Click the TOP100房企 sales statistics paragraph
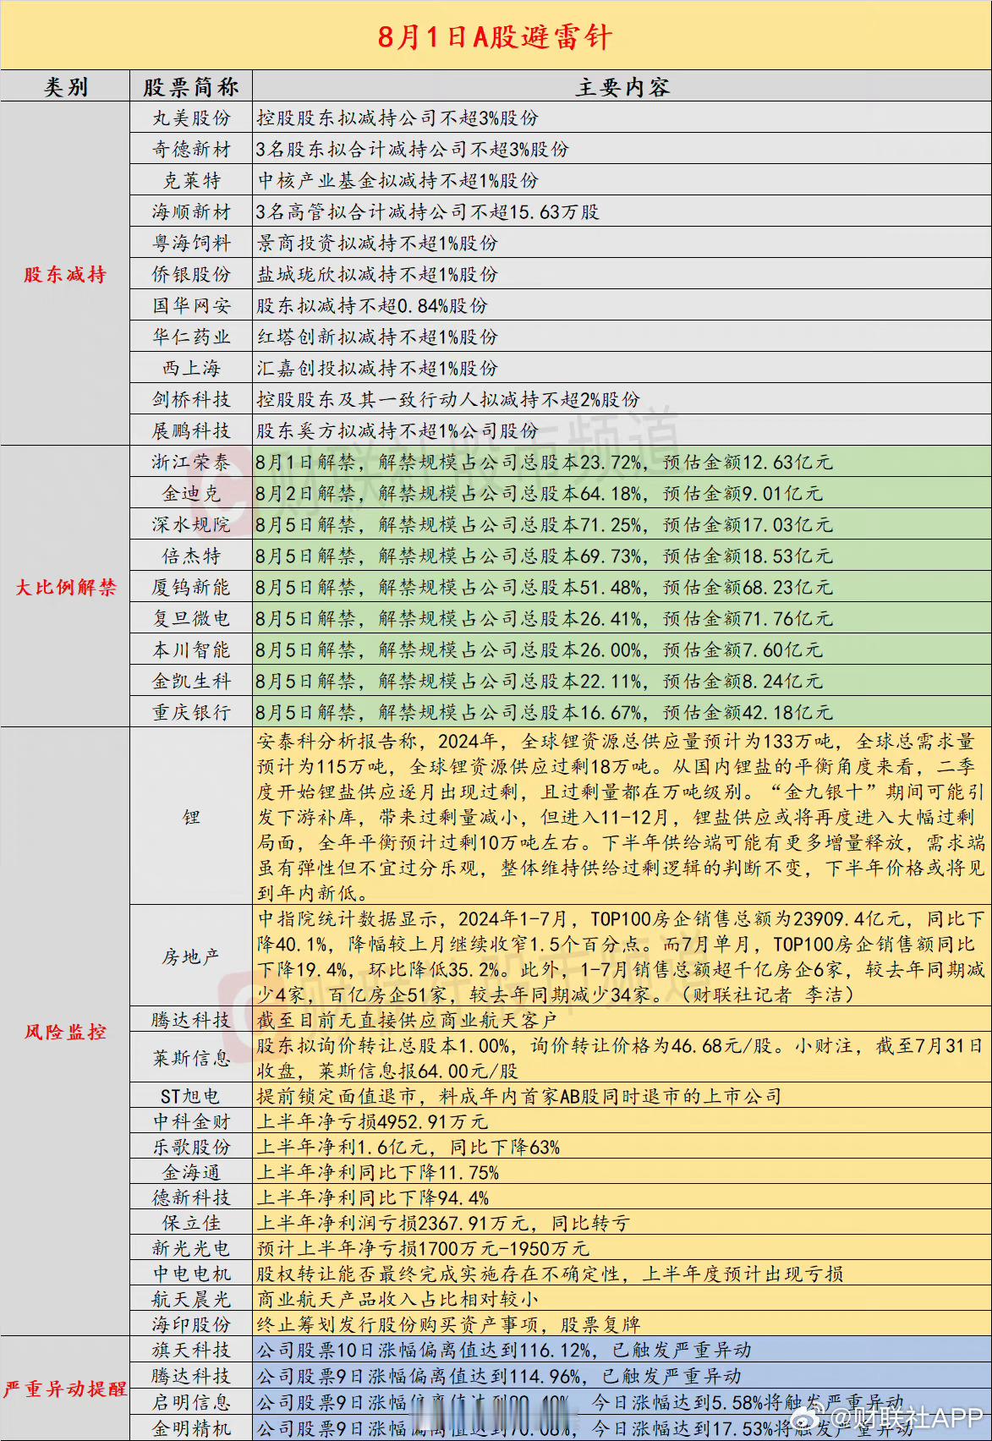 click(x=622, y=956)
